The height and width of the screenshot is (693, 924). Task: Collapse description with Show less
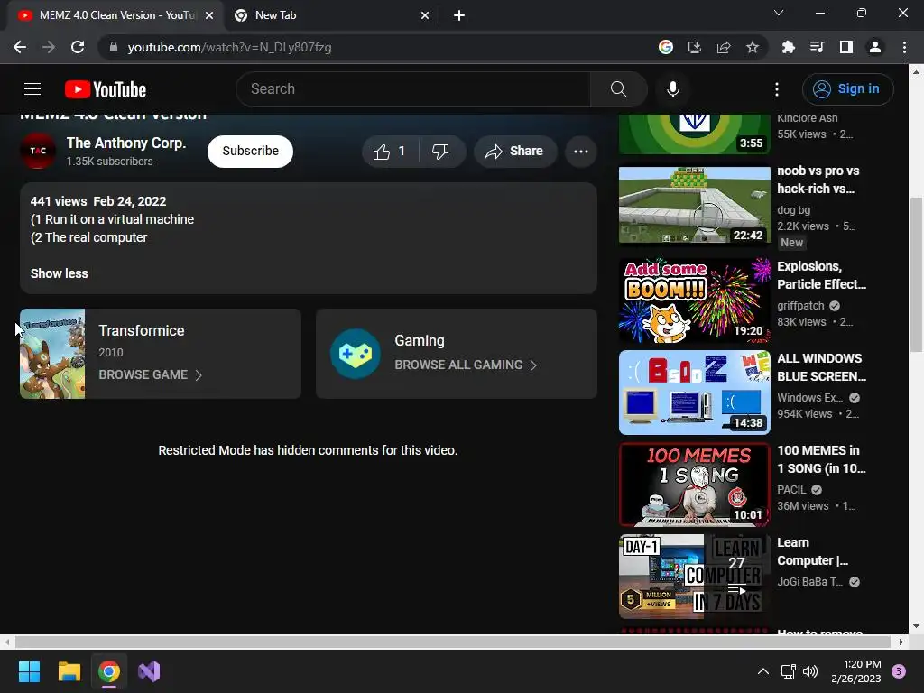coord(59,273)
